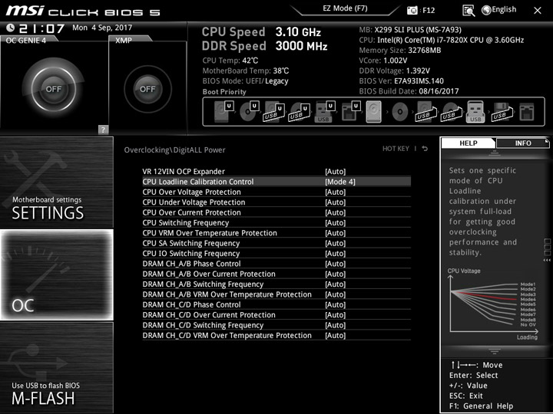
Task: Click the HOT KEY button
Action: tap(396, 149)
